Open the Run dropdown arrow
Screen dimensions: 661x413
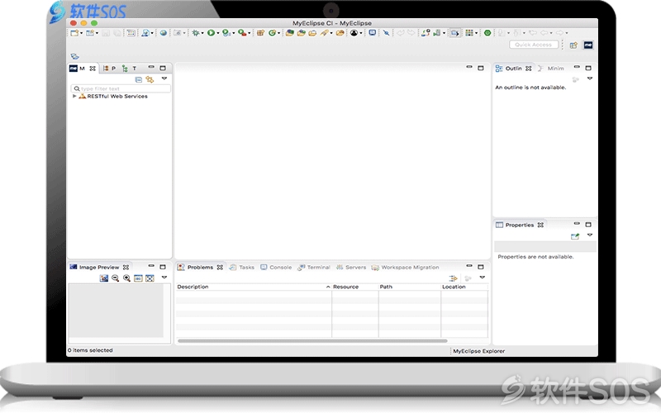point(217,33)
